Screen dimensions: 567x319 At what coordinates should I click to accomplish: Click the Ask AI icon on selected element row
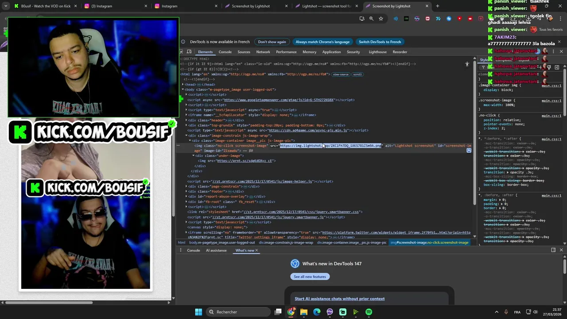pos(469,150)
